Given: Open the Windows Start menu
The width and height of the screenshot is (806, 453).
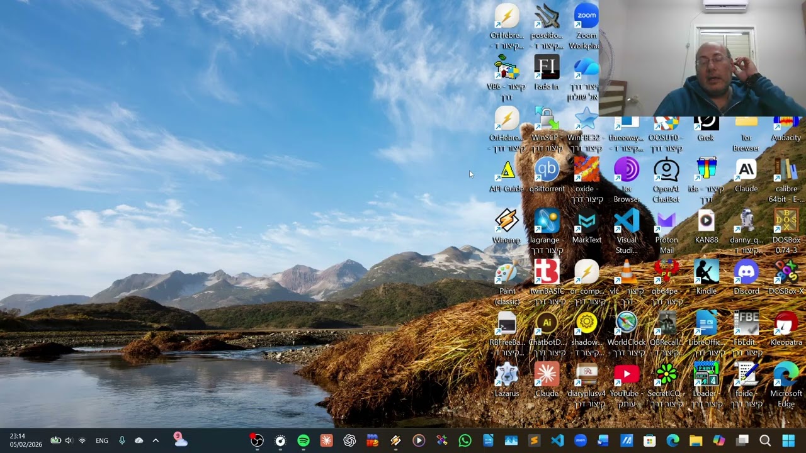Looking at the screenshot, I should click(x=788, y=440).
